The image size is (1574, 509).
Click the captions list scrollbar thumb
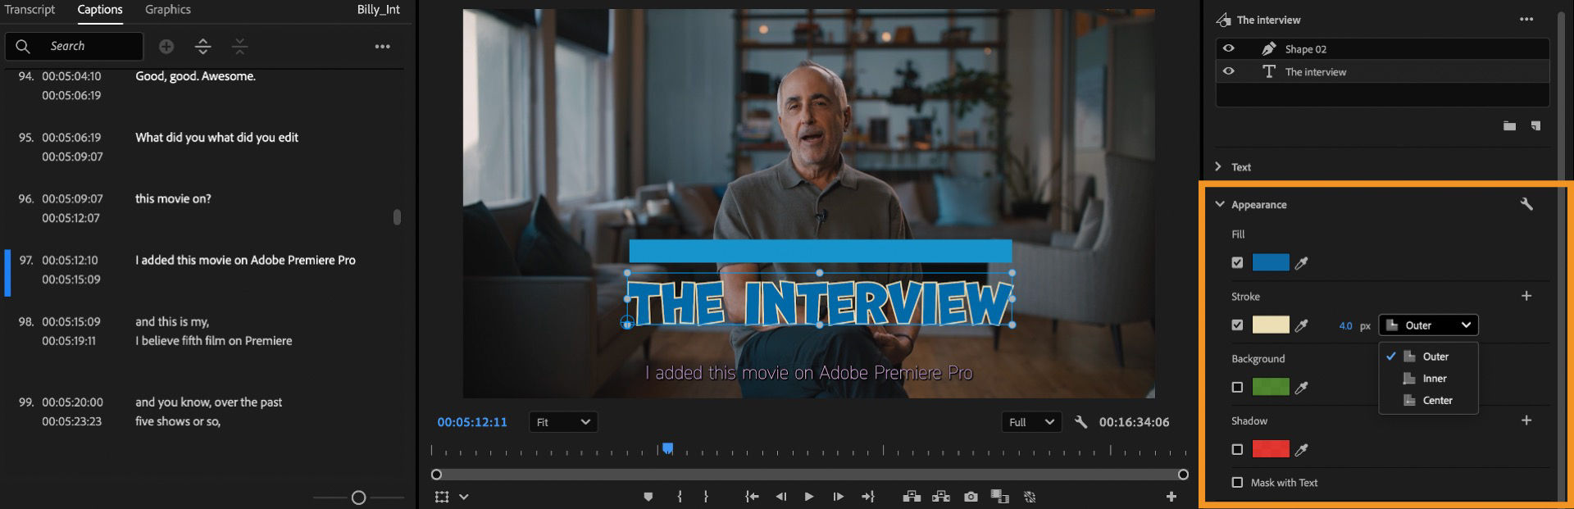point(397,217)
